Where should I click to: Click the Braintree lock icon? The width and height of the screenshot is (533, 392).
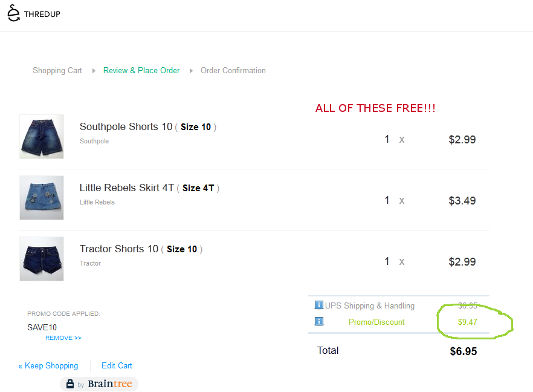(70, 384)
